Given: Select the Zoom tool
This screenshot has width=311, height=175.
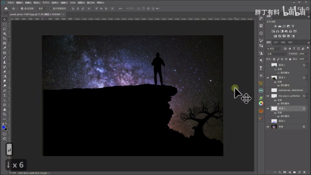Looking at the screenshot, I should tap(4, 114).
